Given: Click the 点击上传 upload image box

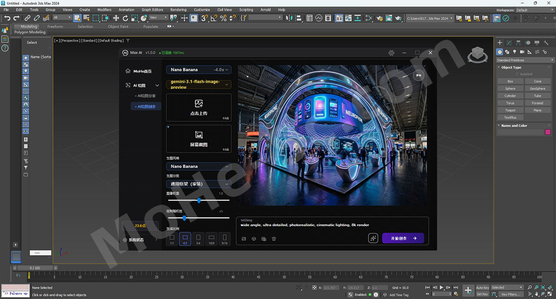Looking at the screenshot, I should (199, 108).
